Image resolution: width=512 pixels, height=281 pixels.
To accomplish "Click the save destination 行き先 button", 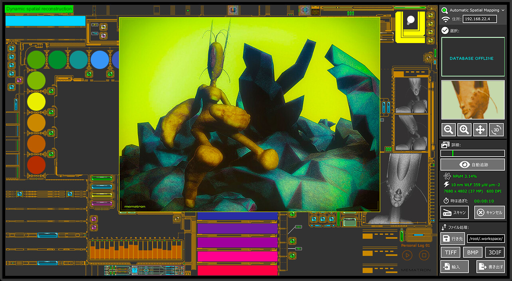I will coord(452,239).
